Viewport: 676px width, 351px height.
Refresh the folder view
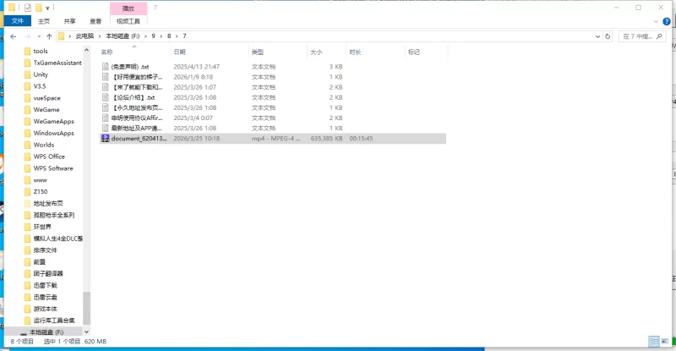click(608, 36)
